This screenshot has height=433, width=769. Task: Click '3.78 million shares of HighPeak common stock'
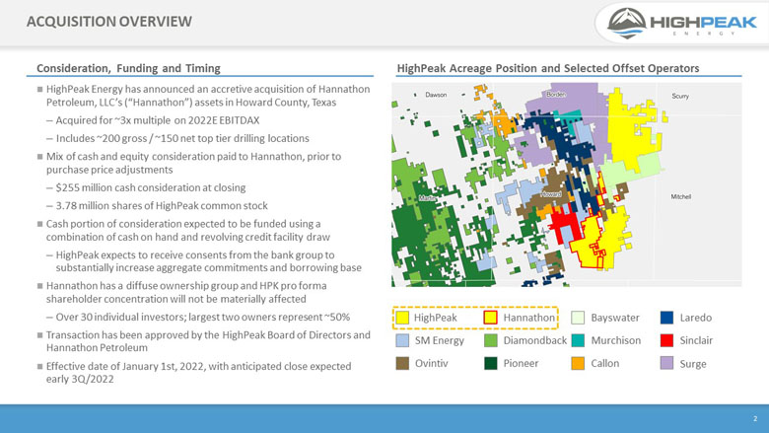(162, 206)
